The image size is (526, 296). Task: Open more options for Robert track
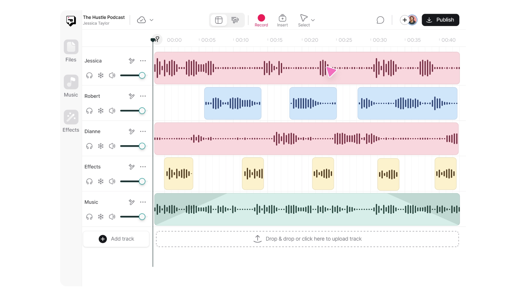143,96
